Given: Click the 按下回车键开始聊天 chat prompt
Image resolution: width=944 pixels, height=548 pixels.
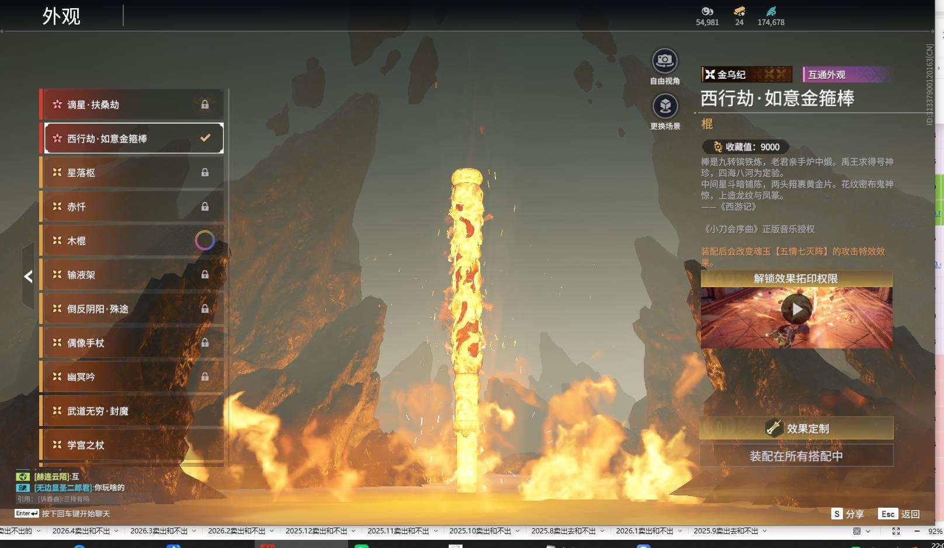Looking at the screenshot, I should pos(76,514).
